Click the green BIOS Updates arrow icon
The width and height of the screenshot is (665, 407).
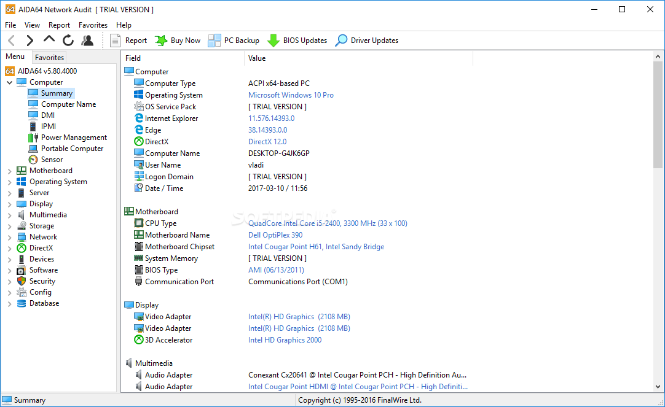(273, 41)
